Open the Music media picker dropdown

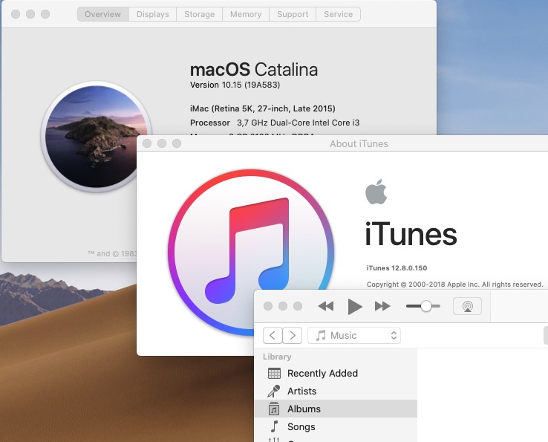click(x=354, y=336)
